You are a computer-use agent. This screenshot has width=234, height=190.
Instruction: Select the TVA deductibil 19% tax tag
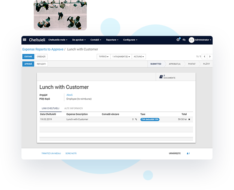click(150, 119)
